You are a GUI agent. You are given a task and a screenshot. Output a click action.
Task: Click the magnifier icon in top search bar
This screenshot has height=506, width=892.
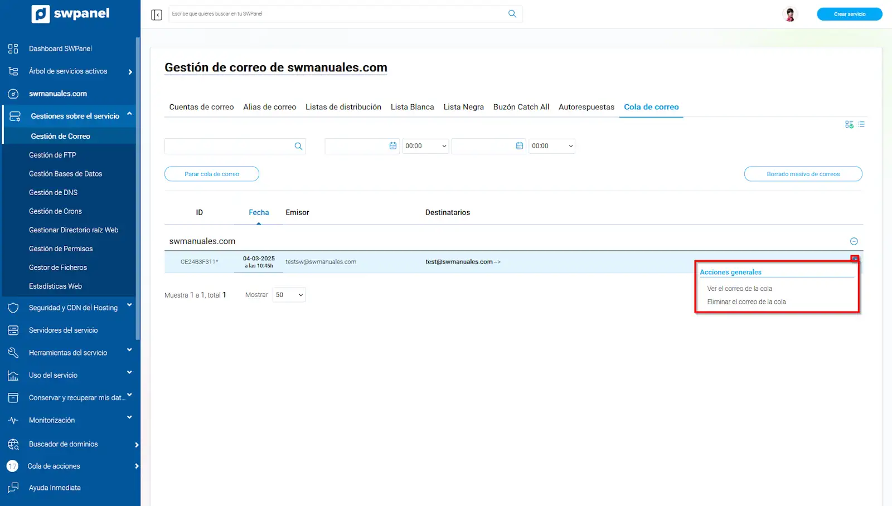click(512, 14)
